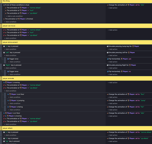Click "Add action" in the player can move event

(113, 30)
